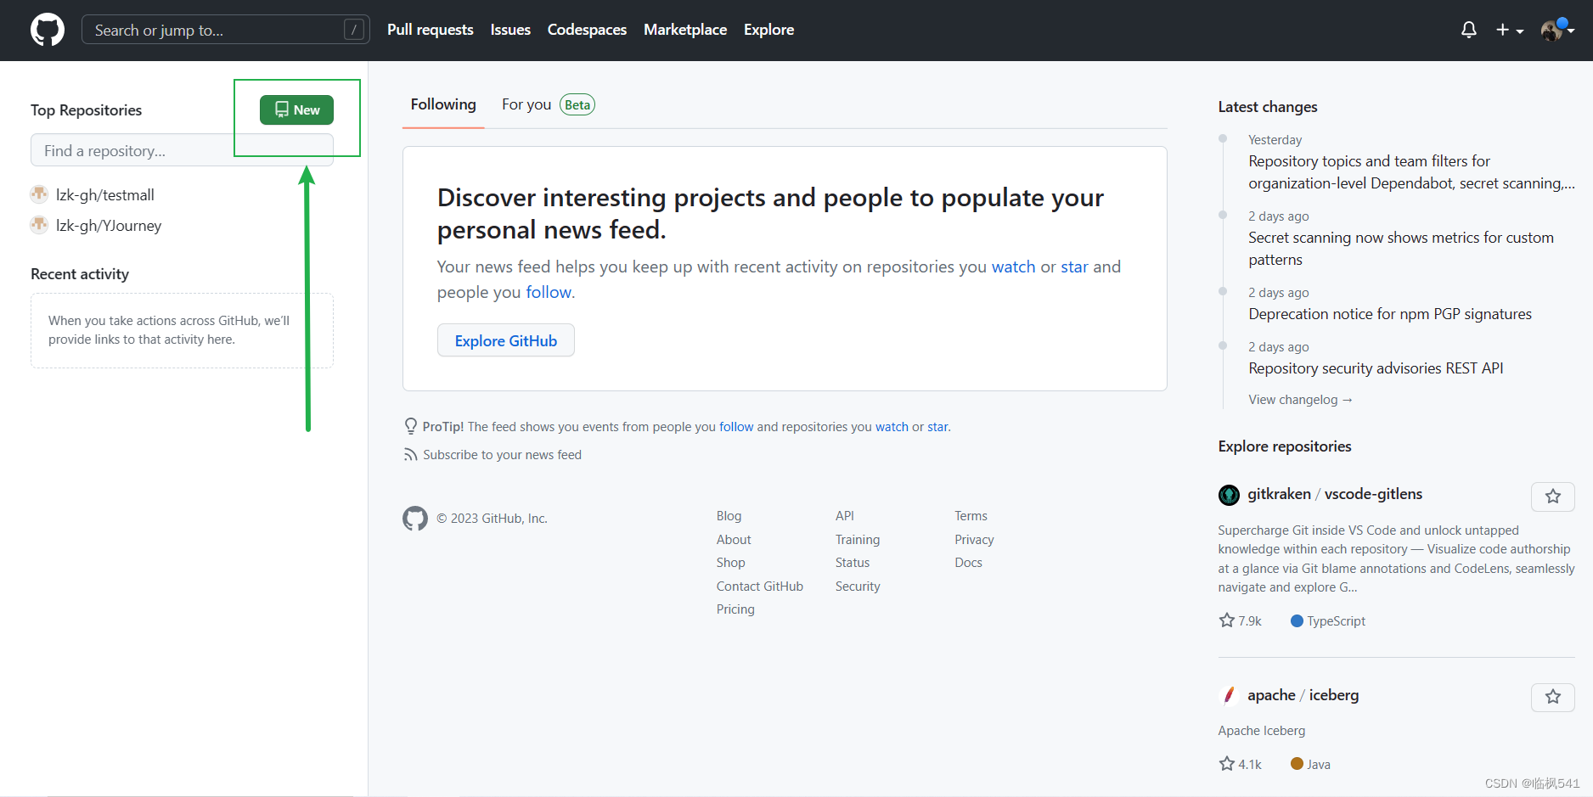Viewport: 1593px width, 797px height.
Task: Star the apache/iceberg repository
Action: coord(1553,697)
